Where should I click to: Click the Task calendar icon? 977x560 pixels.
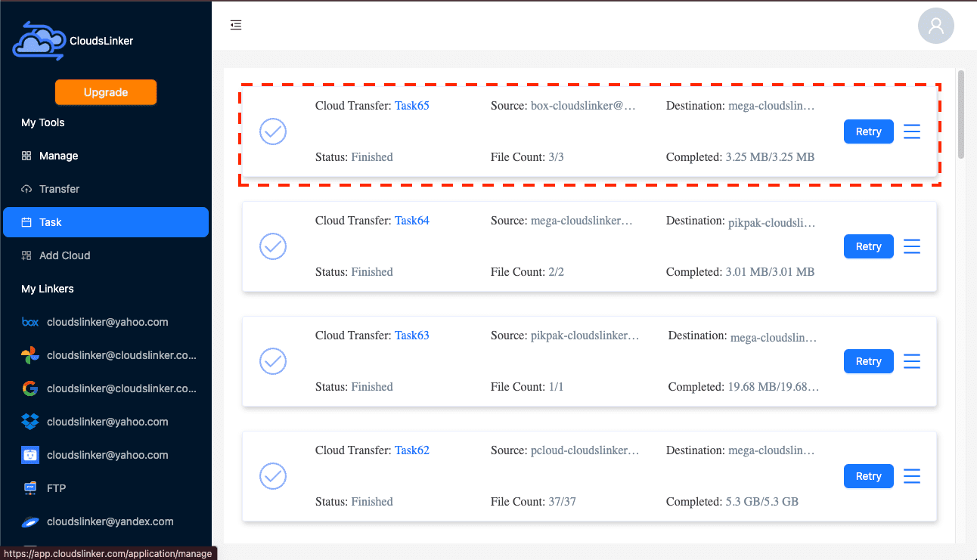(x=26, y=222)
